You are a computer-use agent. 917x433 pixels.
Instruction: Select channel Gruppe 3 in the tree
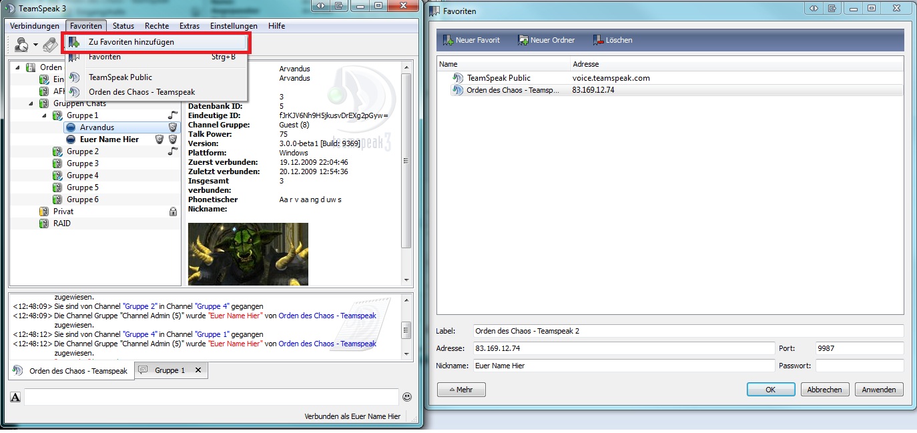click(x=83, y=163)
